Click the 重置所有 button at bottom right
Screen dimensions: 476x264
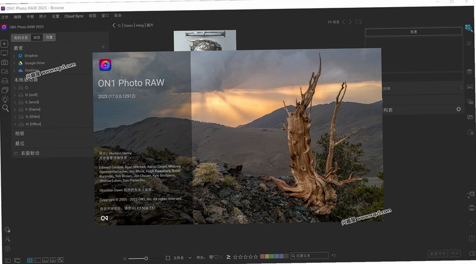pyautogui.click(x=438, y=253)
